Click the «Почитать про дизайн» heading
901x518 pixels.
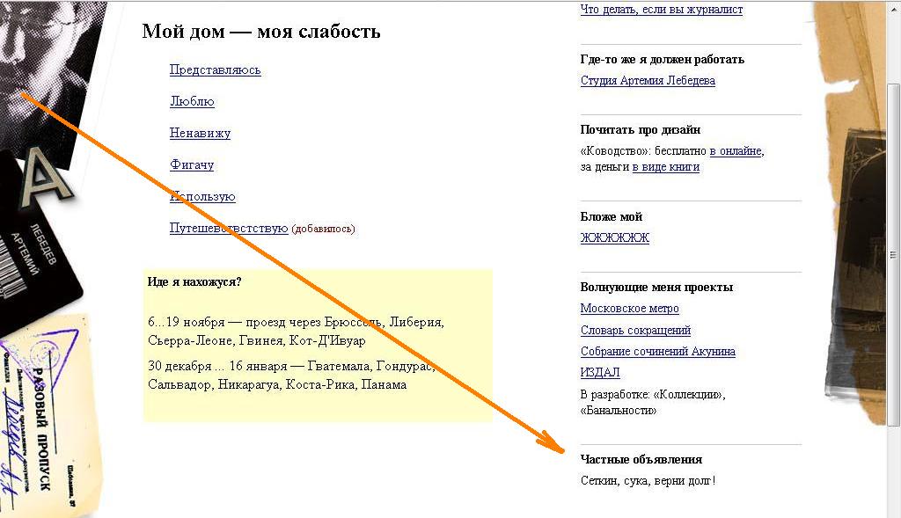pos(641,130)
